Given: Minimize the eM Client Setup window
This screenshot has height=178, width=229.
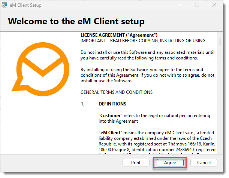Looking at the screenshot, I should (180, 5).
